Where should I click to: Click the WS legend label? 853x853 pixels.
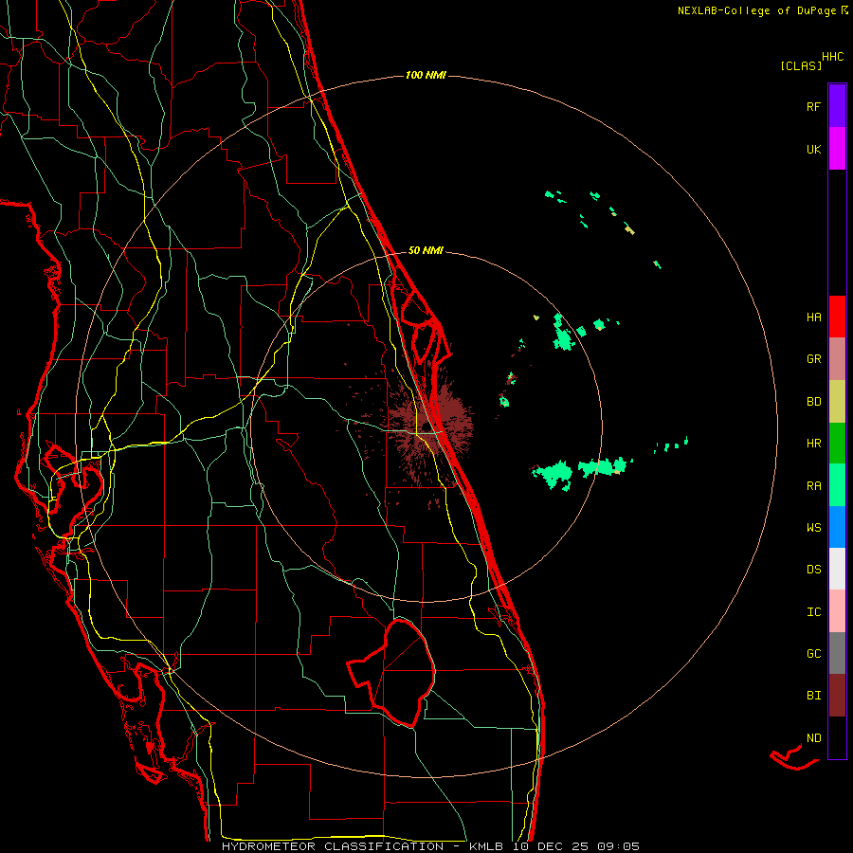tap(813, 528)
